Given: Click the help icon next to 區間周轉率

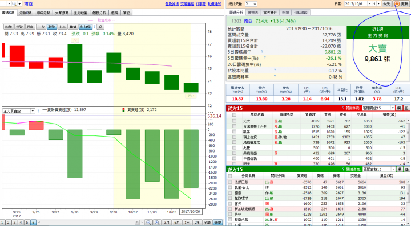Looking at the screenshot, I should coord(275,76).
